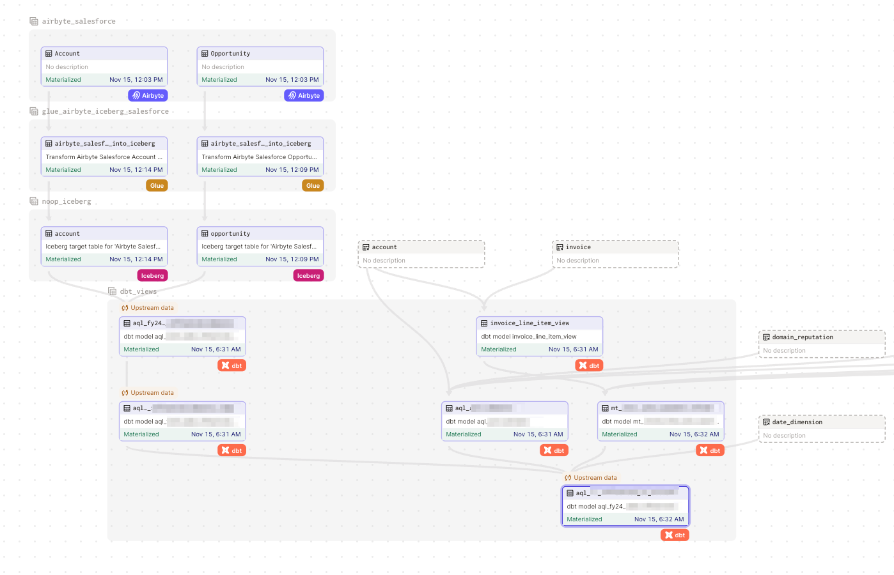Screen dimensions: 894x575
Task: Click the Iceberg badge on the opportunity node
Action: (x=308, y=275)
